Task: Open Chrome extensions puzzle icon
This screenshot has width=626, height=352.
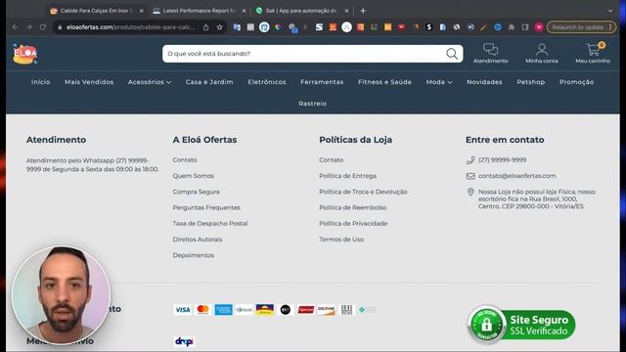Action: tap(512, 27)
